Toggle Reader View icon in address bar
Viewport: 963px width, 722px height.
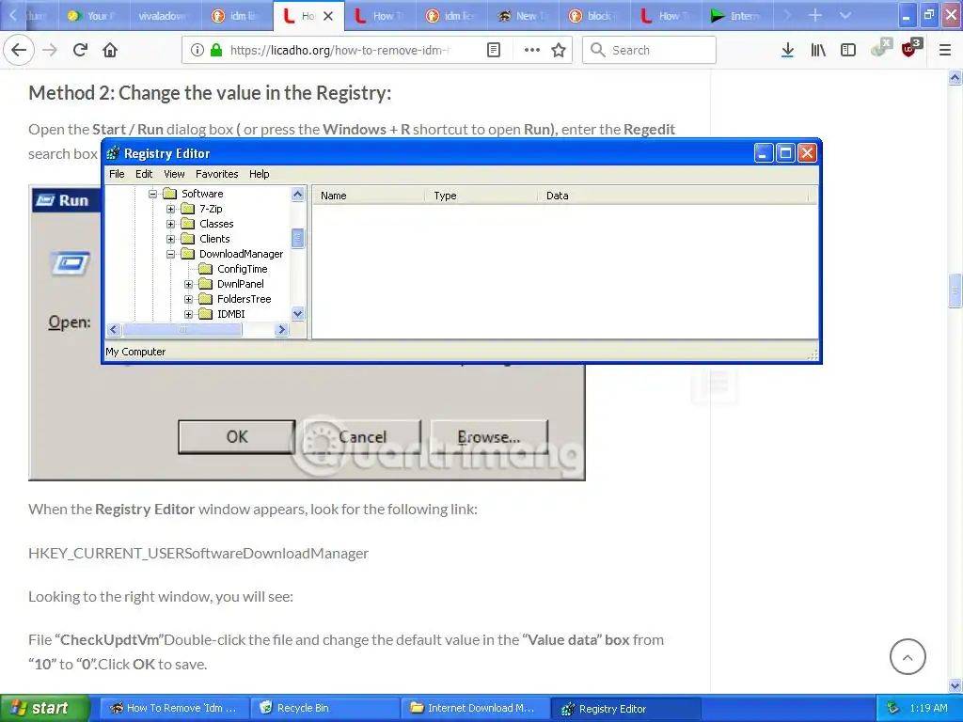click(x=493, y=50)
